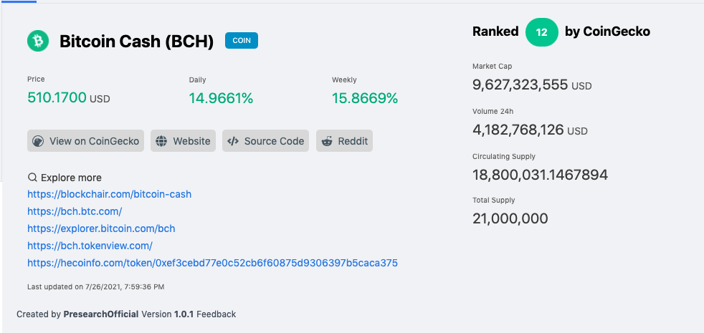Follow the bch.tokenview.com link

(x=90, y=246)
